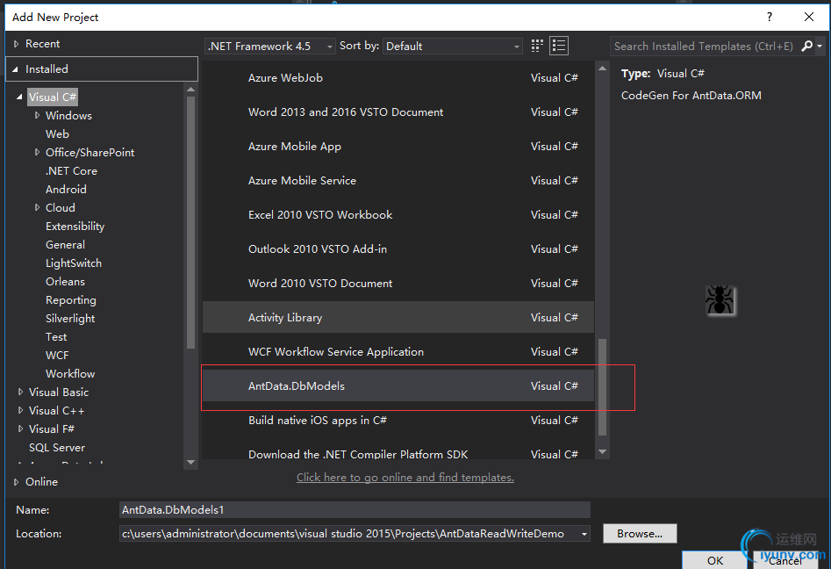Click the help question mark icon
The image size is (831, 569).
(770, 17)
